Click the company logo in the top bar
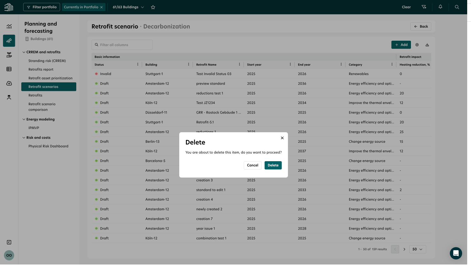471x268 pixels. pyautogui.click(x=9, y=7)
